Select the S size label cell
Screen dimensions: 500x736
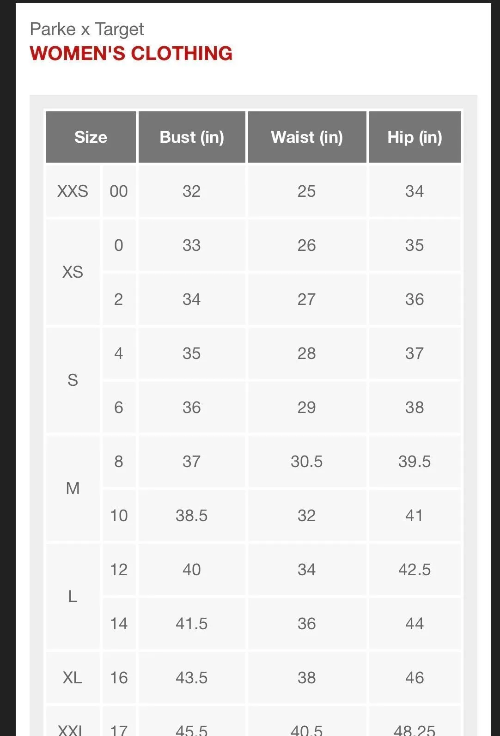[x=73, y=380]
